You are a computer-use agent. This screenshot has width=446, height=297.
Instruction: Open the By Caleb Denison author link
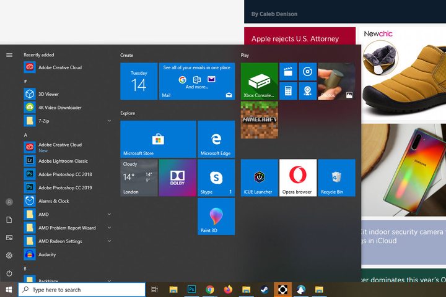(x=274, y=14)
